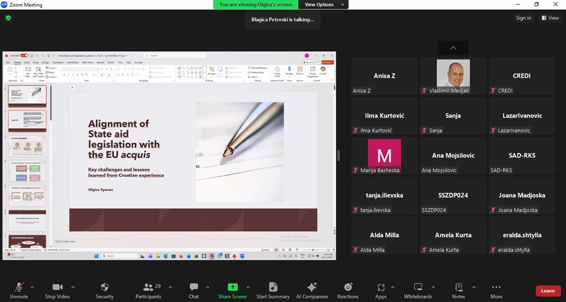
Task: Open the Chat panel
Action: pyautogui.click(x=193, y=288)
